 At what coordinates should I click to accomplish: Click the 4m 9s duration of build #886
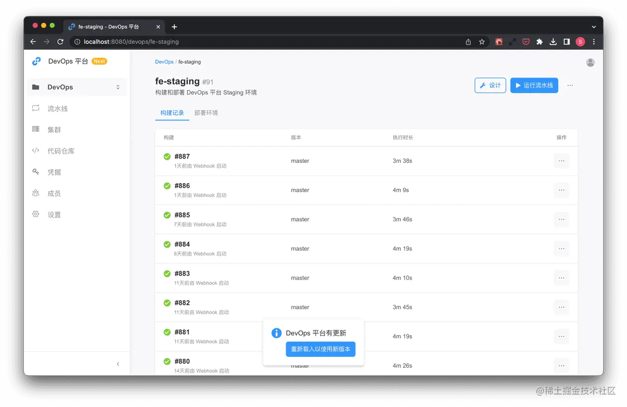(x=401, y=190)
